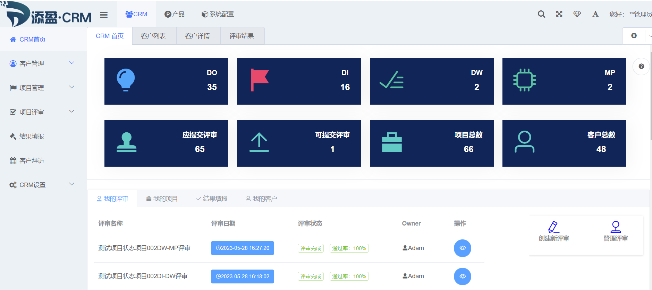Open CRM首页 in the sidebar
This screenshot has width=652, height=290.
43,39
